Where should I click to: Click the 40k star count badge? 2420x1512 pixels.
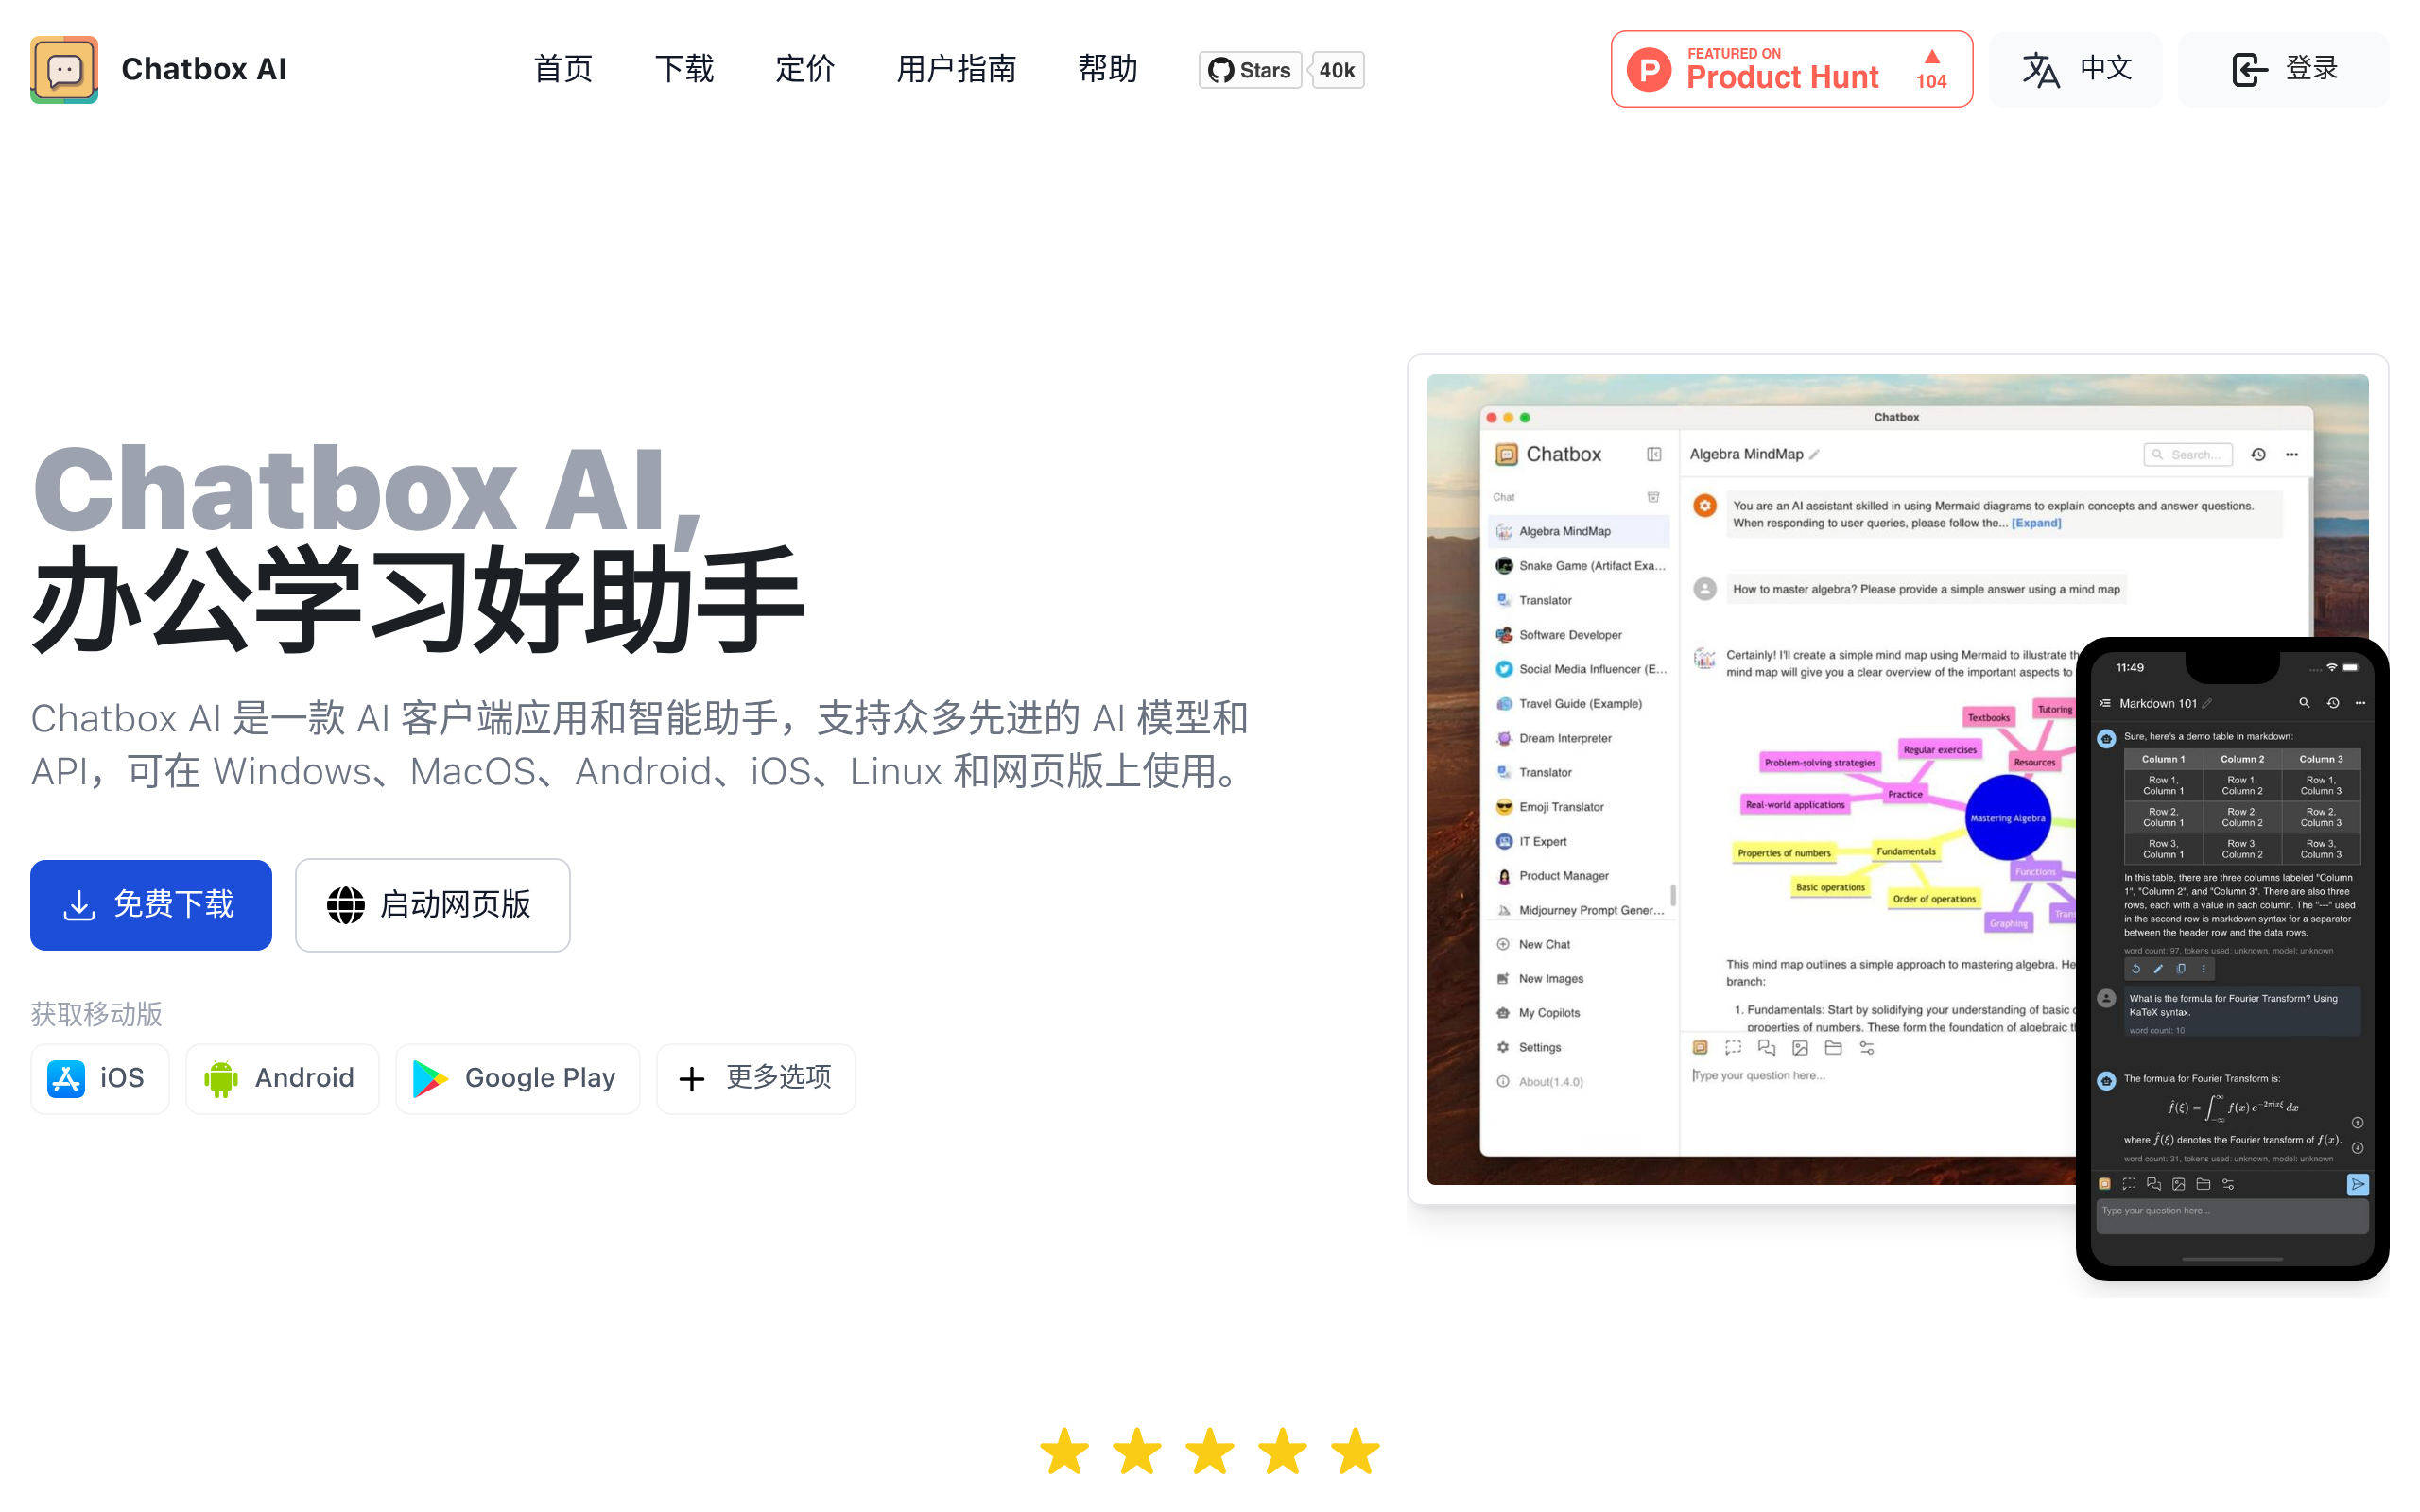(1337, 70)
